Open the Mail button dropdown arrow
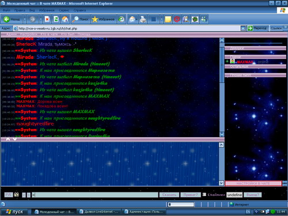288x216 pixels. point(137,19)
